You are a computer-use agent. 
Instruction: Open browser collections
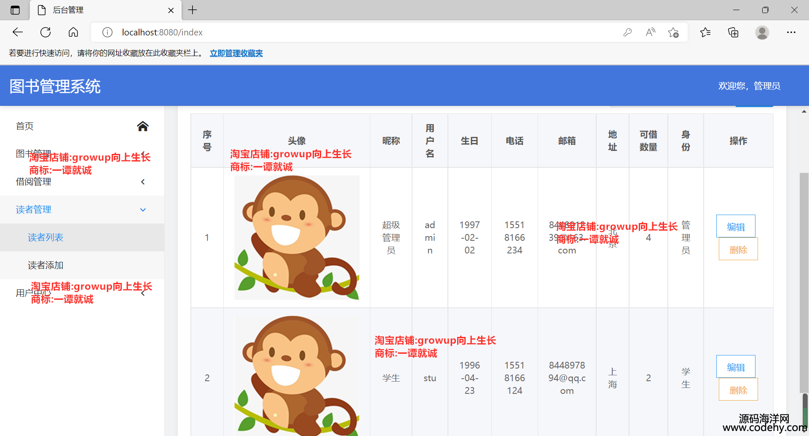pyautogui.click(x=733, y=32)
